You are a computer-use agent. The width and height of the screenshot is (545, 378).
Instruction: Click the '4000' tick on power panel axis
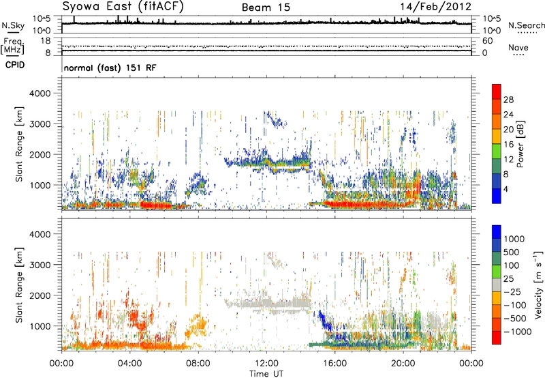point(40,93)
